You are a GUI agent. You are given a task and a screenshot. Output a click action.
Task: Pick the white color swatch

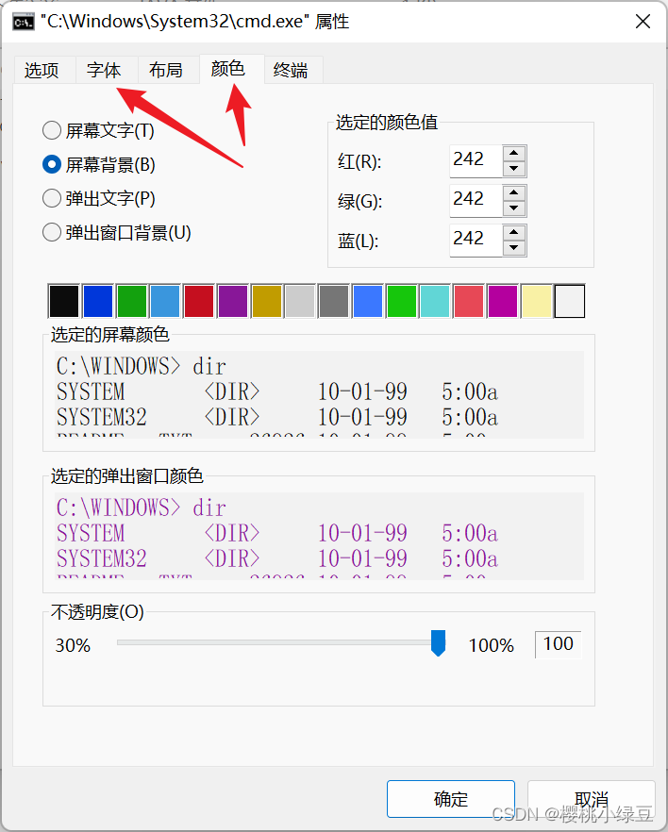coord(570,301)
